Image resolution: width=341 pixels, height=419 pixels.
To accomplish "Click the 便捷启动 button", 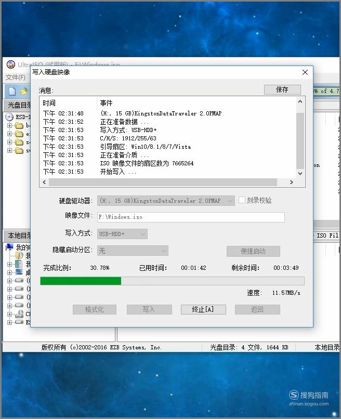I will (x=253, y=251).
